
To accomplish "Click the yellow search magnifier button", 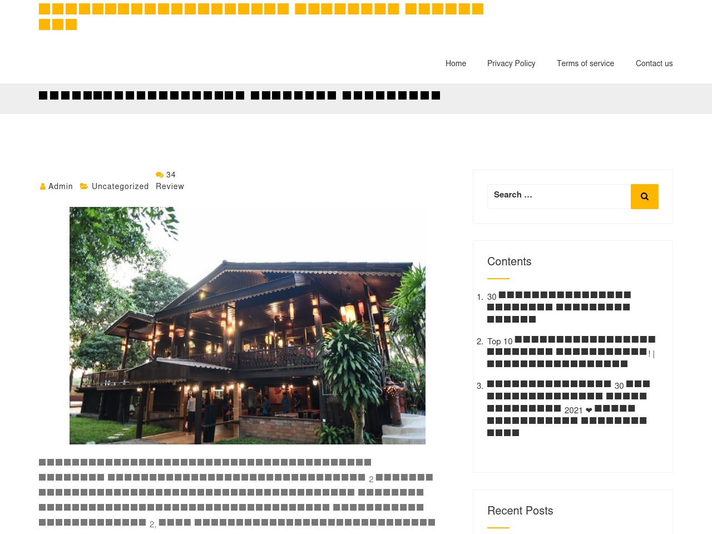I will pyautogui.click(x=644, y=196).
